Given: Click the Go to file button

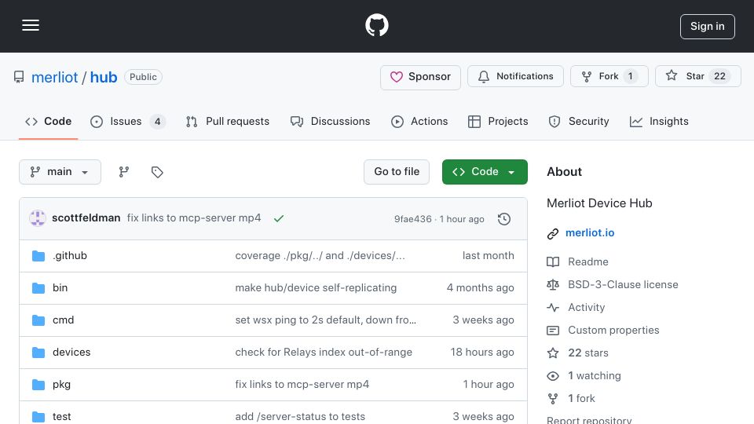Looking at the screenshot, I should click(397, 172).
